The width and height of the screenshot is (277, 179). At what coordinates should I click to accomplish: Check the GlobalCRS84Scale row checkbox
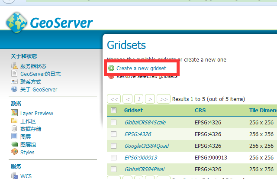pos(113,122)
